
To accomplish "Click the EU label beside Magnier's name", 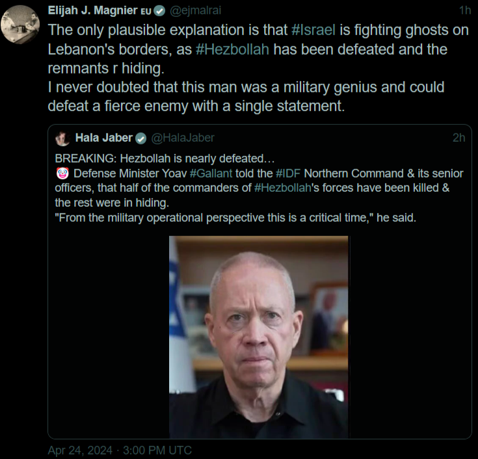I will pos(146,12).
